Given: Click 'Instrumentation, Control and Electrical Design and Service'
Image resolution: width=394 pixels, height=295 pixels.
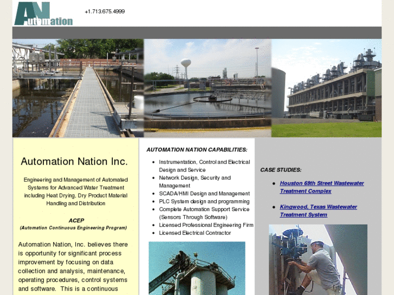Looking at the screenshot, I should 204,166.
